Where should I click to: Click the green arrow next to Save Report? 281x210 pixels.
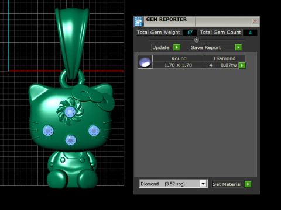tap(238, 47)
